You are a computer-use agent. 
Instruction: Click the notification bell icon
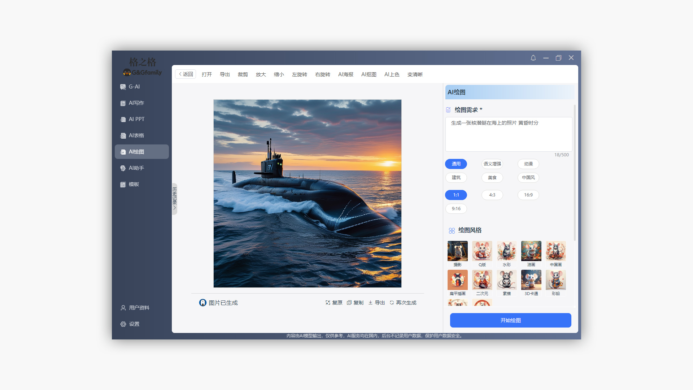tap(533, 58)
